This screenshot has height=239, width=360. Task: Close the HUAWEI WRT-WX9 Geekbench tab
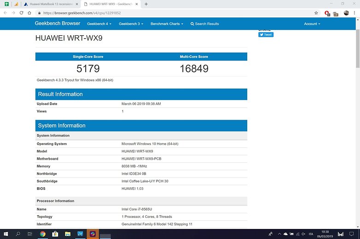pos(136,4)
